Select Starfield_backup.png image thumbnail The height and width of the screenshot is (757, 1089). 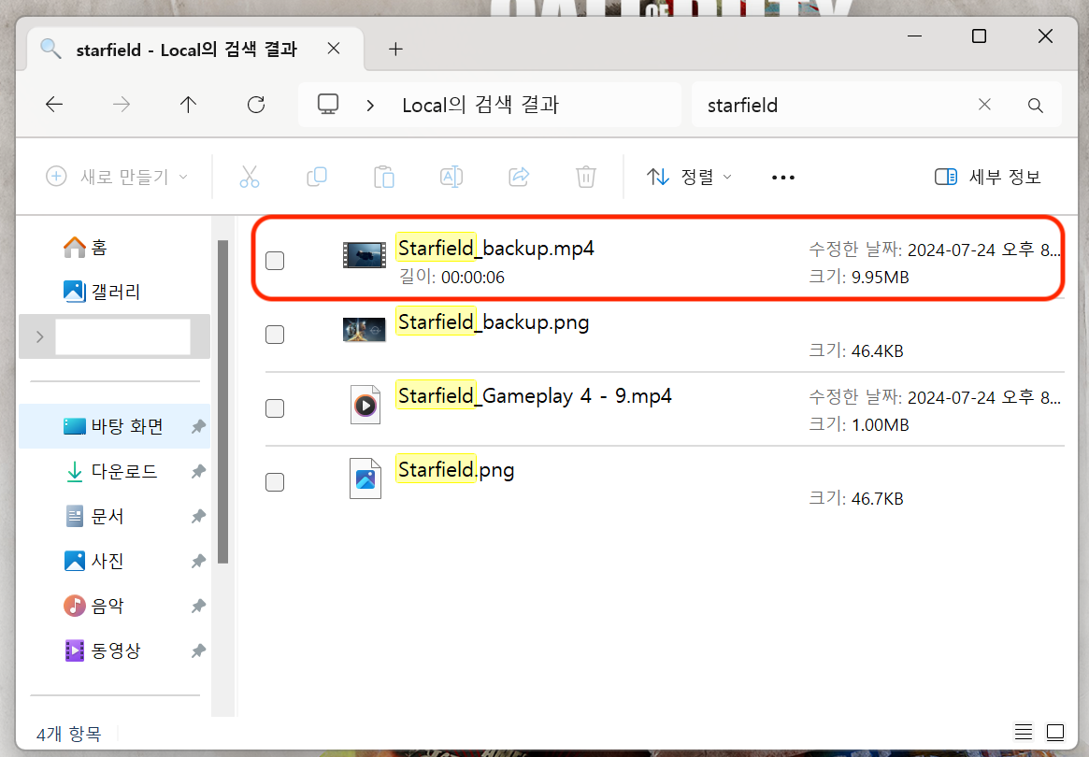(365, 329)
